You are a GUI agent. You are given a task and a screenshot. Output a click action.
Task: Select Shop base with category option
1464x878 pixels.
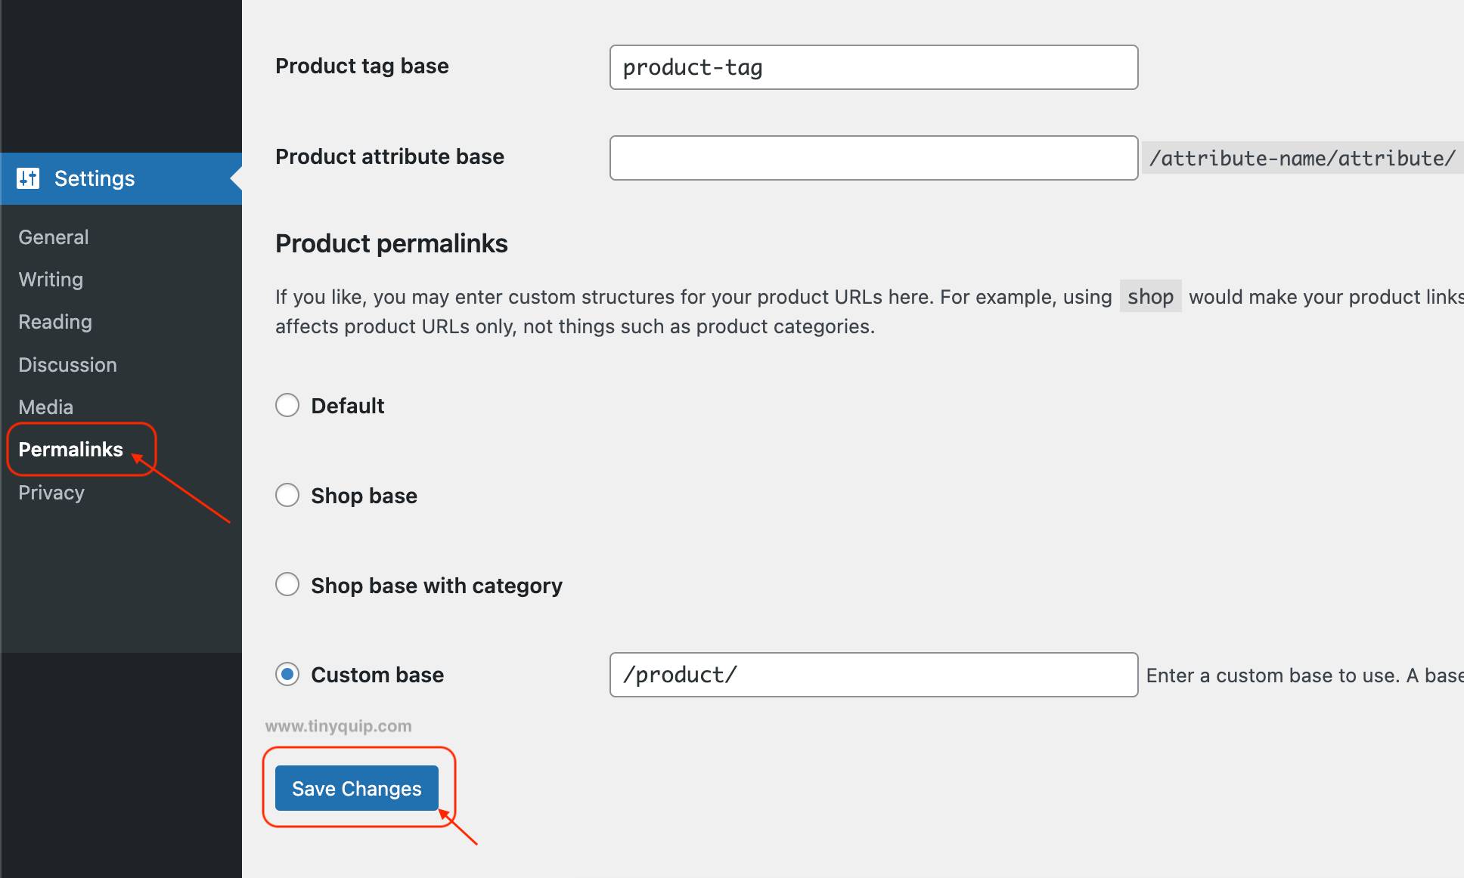pyautogui.click(x=287, y=585)
